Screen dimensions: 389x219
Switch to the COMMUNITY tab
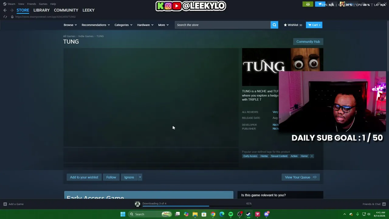(x=66, y=10)
